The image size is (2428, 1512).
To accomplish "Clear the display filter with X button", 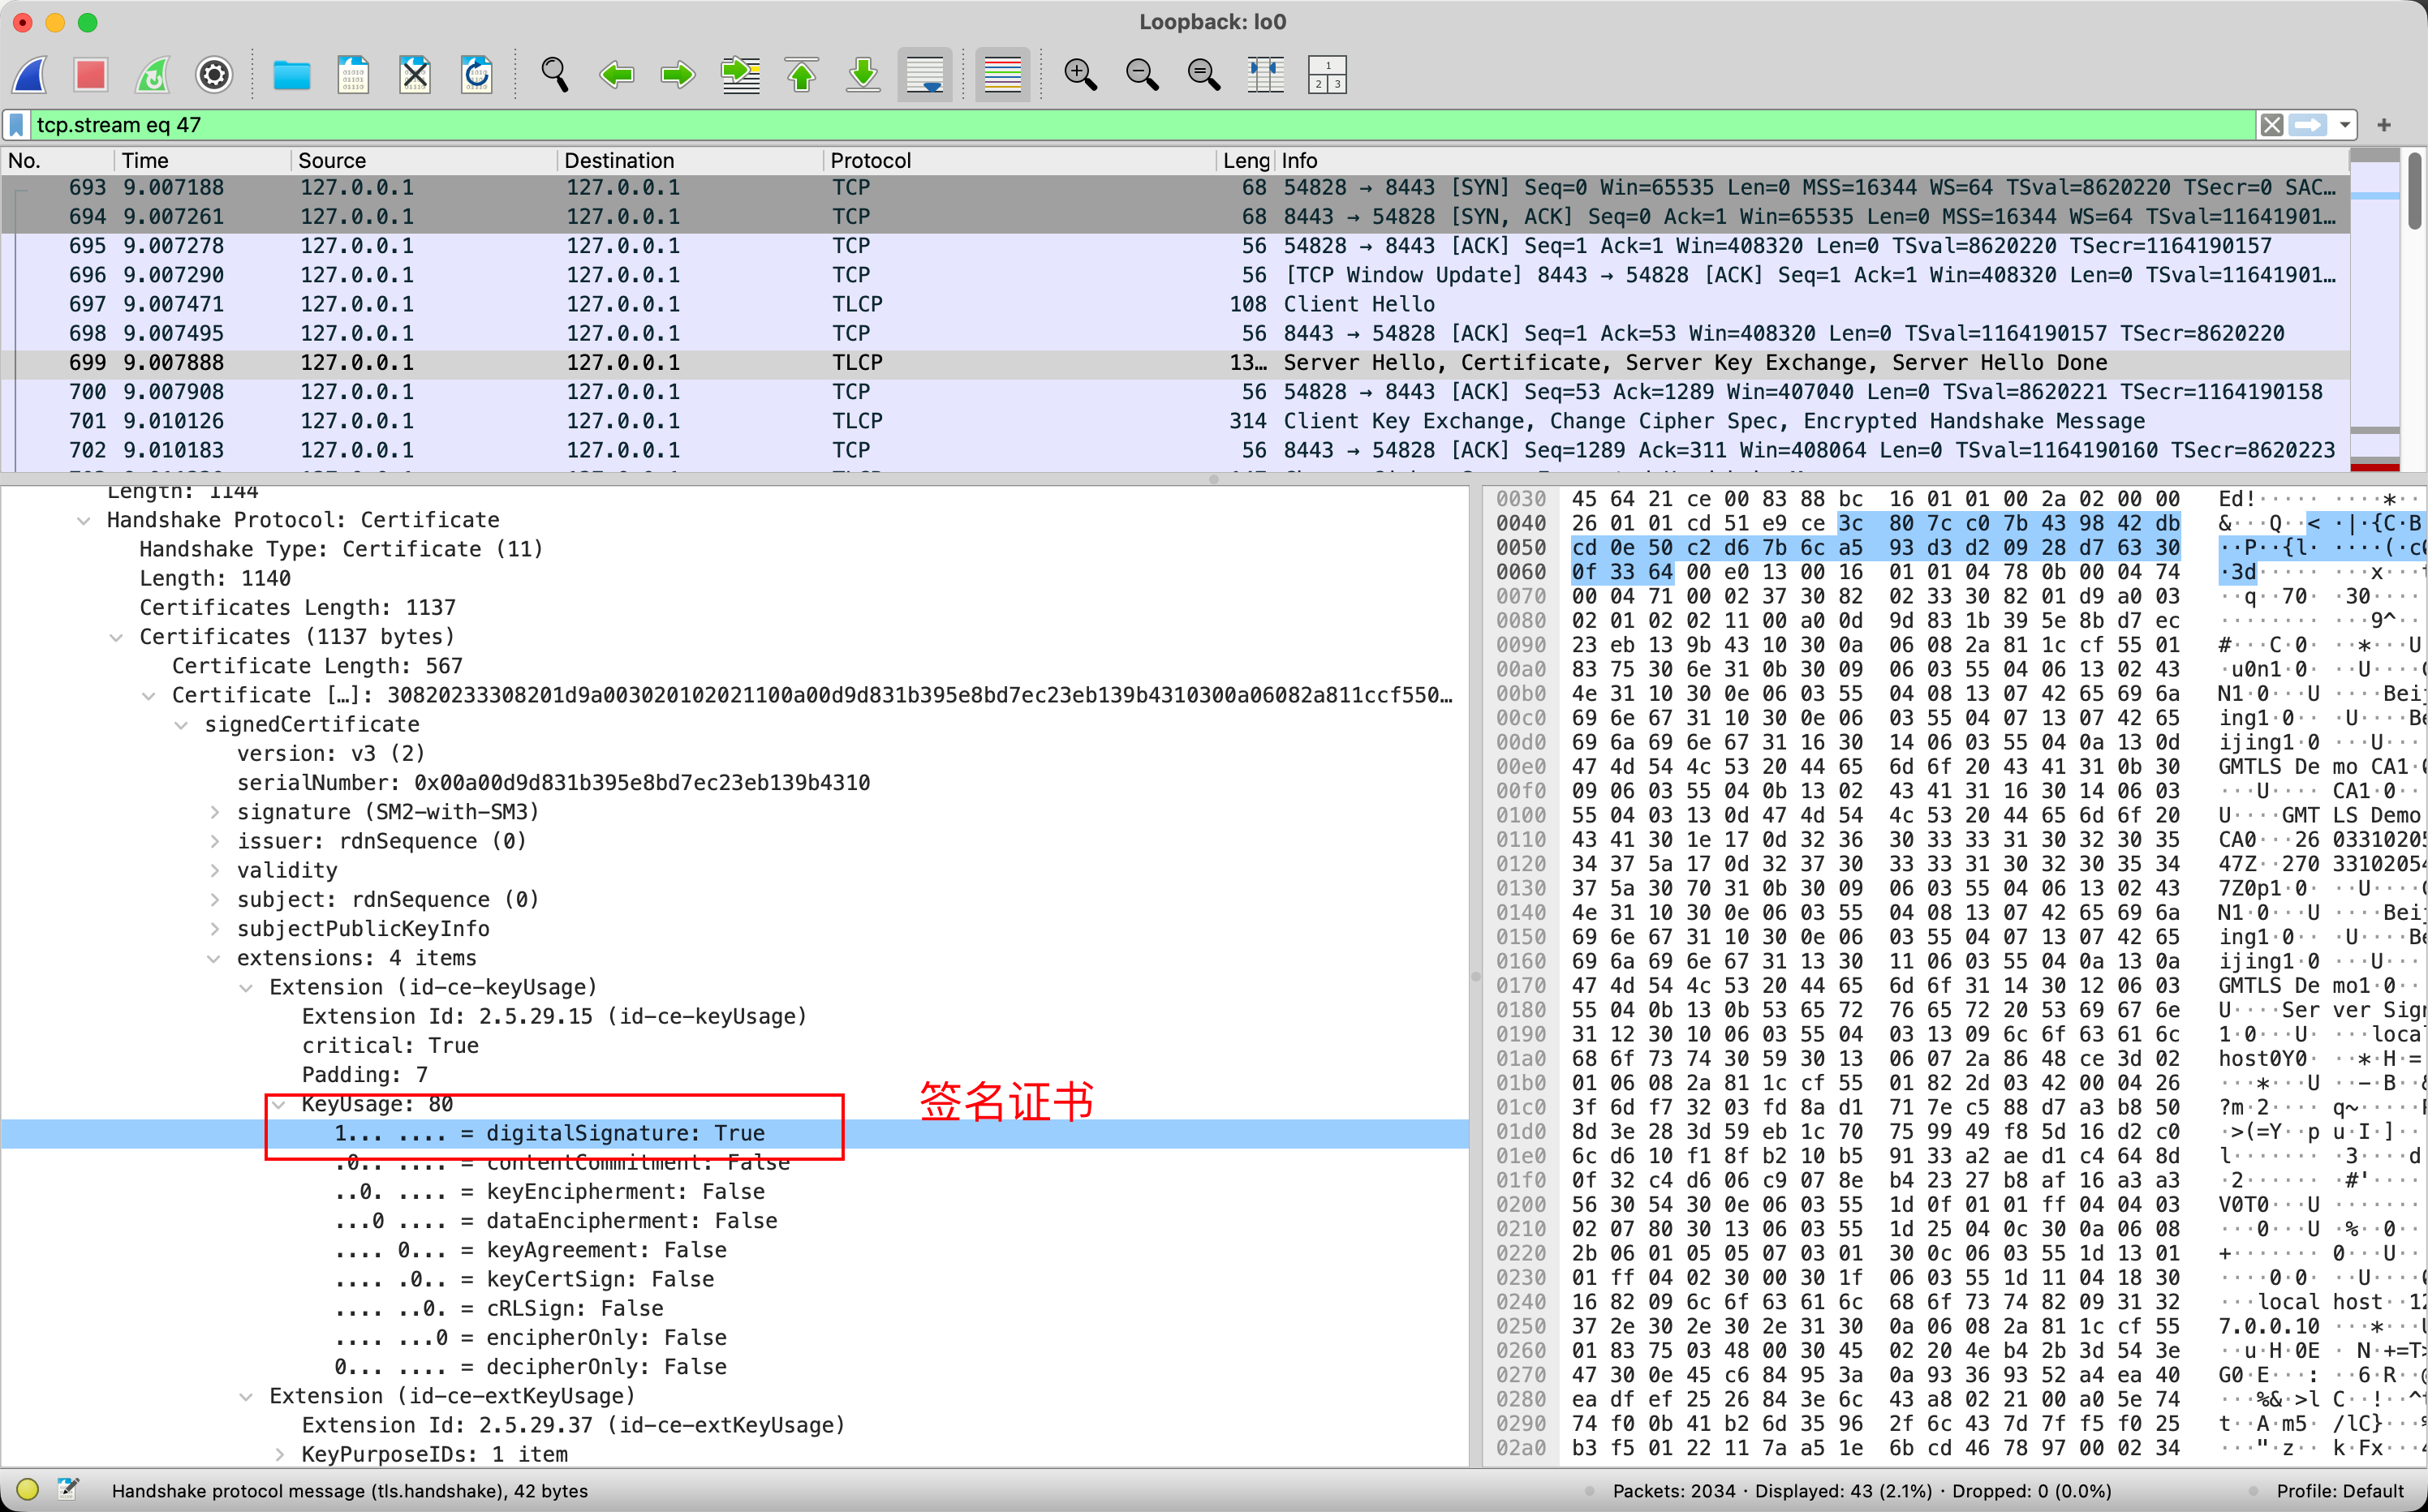I will [x=2271, y=125].
